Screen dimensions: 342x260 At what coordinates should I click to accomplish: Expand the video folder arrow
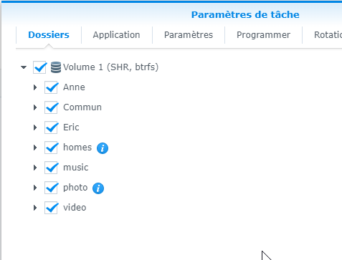[x=35, y=208]
